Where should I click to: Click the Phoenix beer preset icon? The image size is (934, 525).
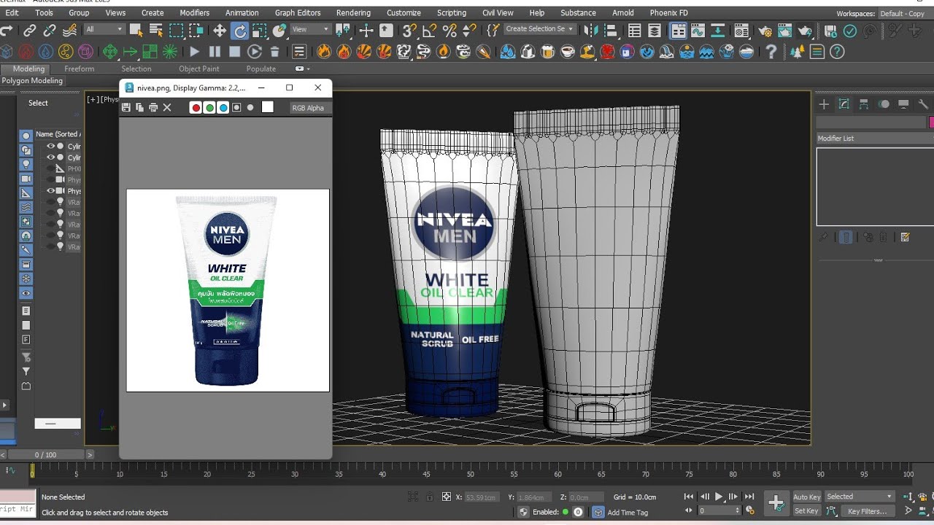pyautogui.click(x=548, y=52)
